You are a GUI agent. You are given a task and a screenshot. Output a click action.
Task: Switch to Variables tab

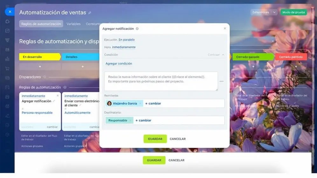pos(73,24)
